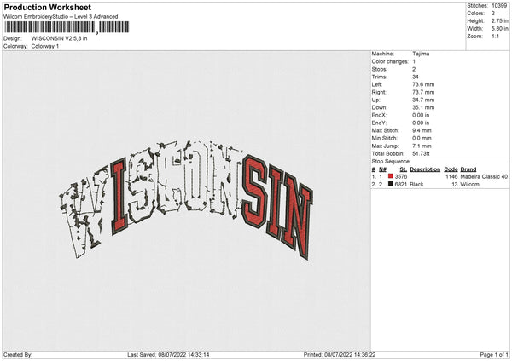512x361 pixels.
Task: Select thread number 3576 in stop sequence
Action: coord(401,176)
